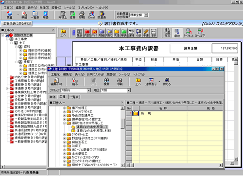
Task: Expand the 塵芥処理工 folder node
Action: click(x=64, y=108)
